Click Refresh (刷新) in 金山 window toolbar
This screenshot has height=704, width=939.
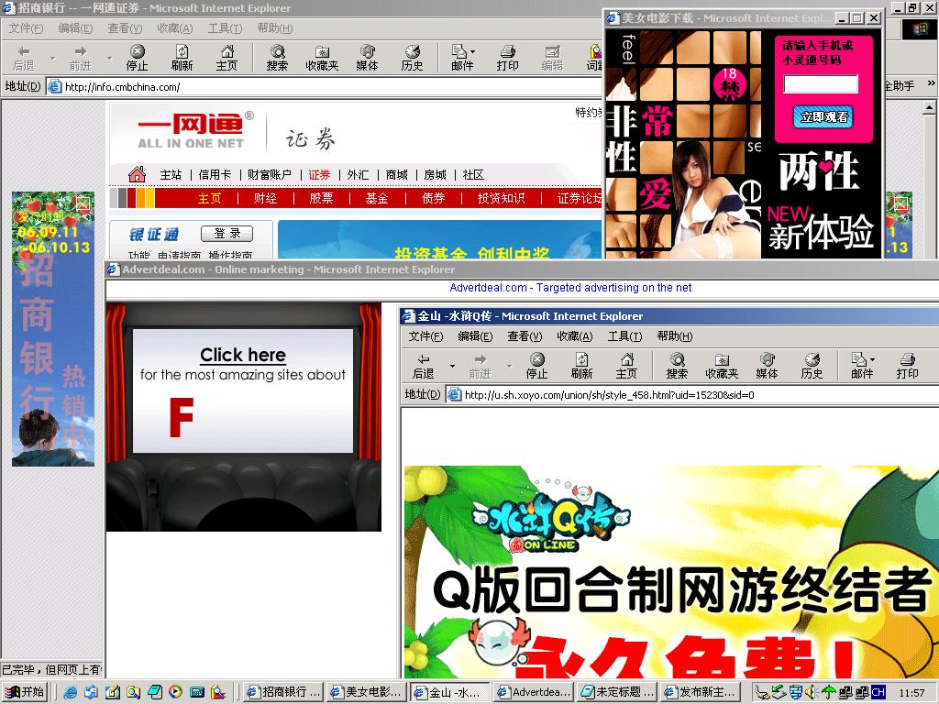pyautogui.click(x=581, y=366)
